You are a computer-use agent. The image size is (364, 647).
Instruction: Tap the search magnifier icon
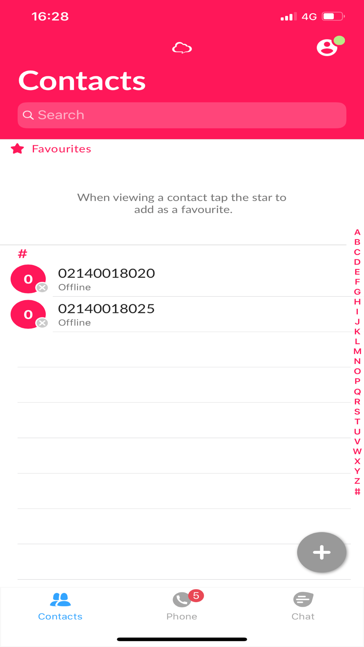[x=28, y=115]
